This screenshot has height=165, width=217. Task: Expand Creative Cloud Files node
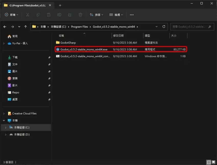4,114
